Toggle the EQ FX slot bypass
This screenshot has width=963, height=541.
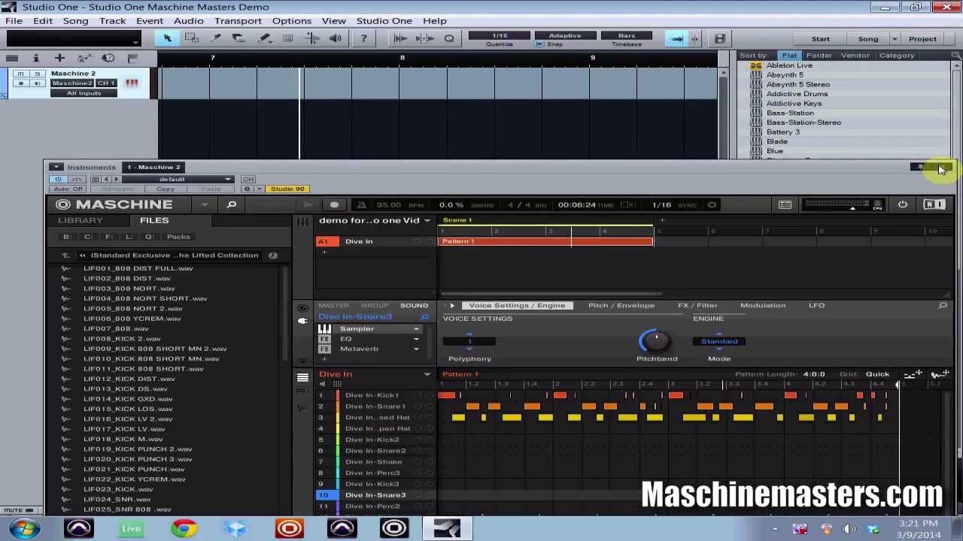coord(324,339)
